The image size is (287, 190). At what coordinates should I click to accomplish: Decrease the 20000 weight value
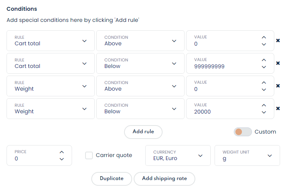(264, 112)
